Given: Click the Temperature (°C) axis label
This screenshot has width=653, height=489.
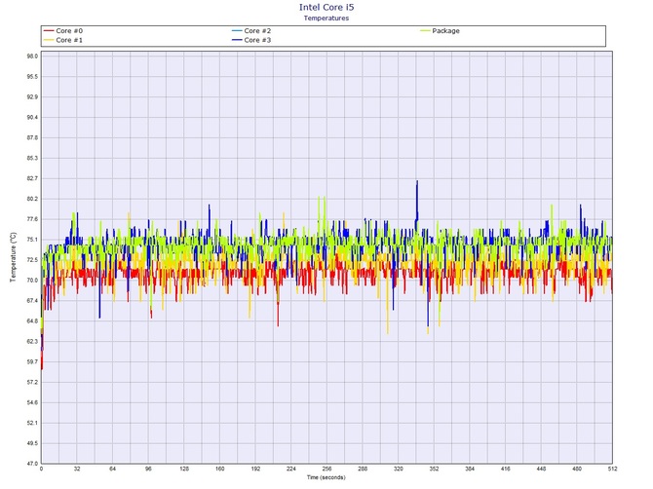Looking at the screenshot, I should tap(13, 257).
